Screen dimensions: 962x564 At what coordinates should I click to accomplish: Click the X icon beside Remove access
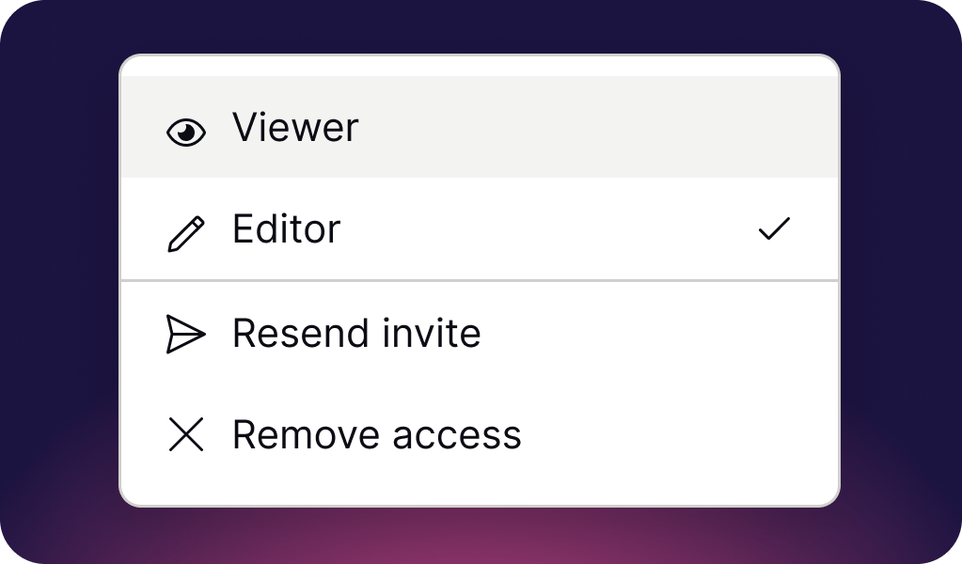pos(185,435)
